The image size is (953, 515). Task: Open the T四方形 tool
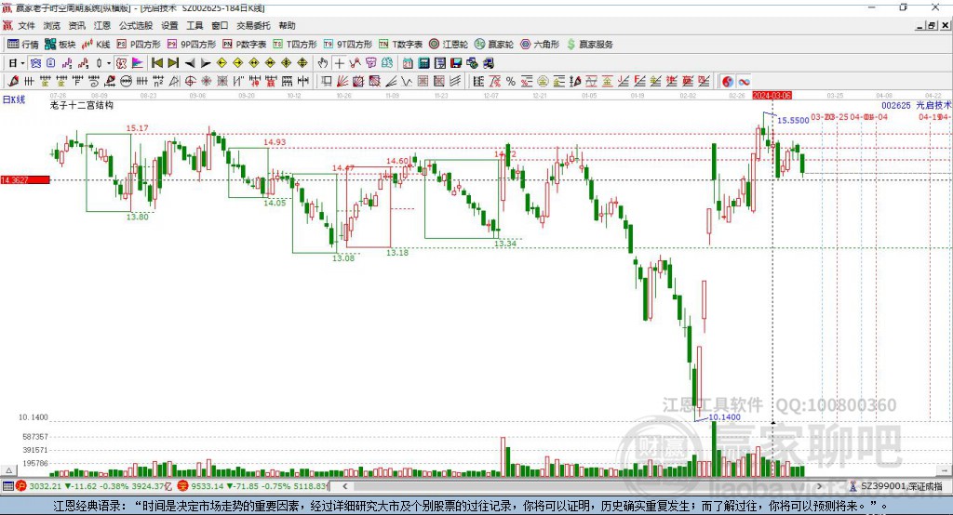(x=295, y=45)
